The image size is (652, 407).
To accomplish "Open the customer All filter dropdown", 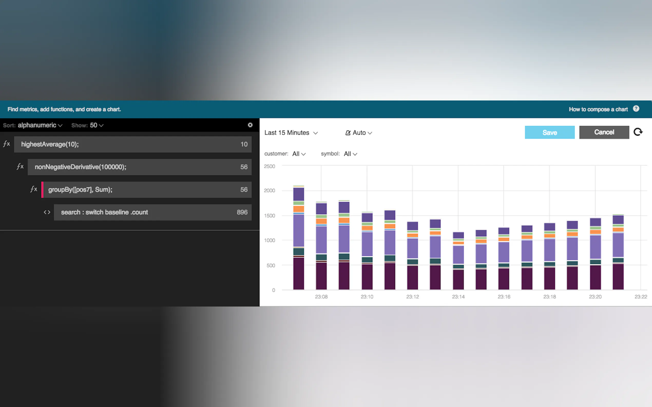I will [x=299, y=154].
